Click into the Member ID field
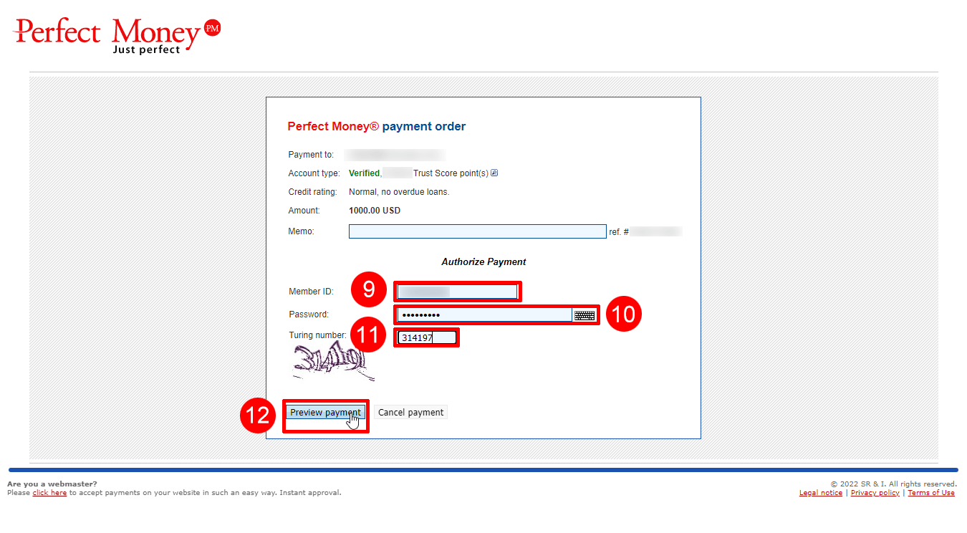 point(457,292)
